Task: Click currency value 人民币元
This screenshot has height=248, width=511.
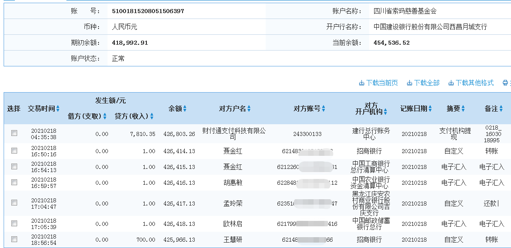Action: coord(125,27)
